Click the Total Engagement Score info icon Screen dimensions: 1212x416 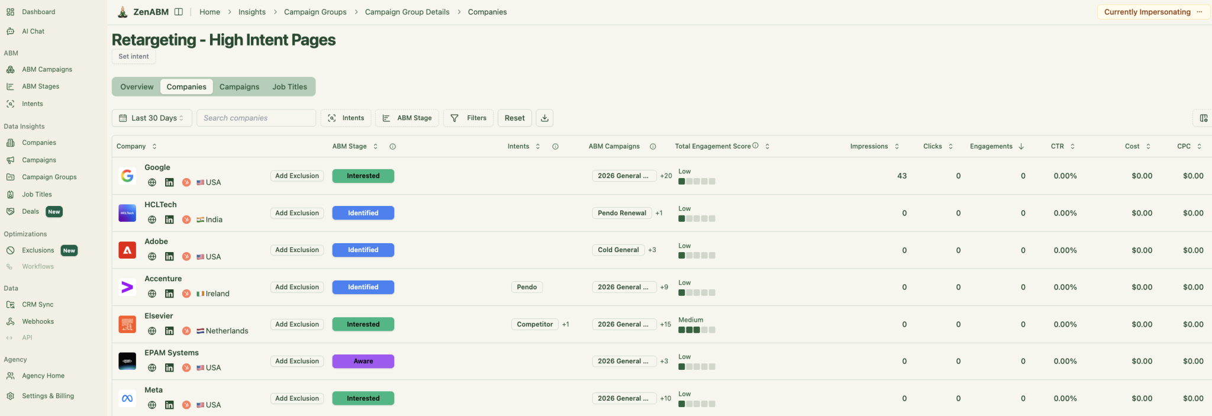(755, 146)
